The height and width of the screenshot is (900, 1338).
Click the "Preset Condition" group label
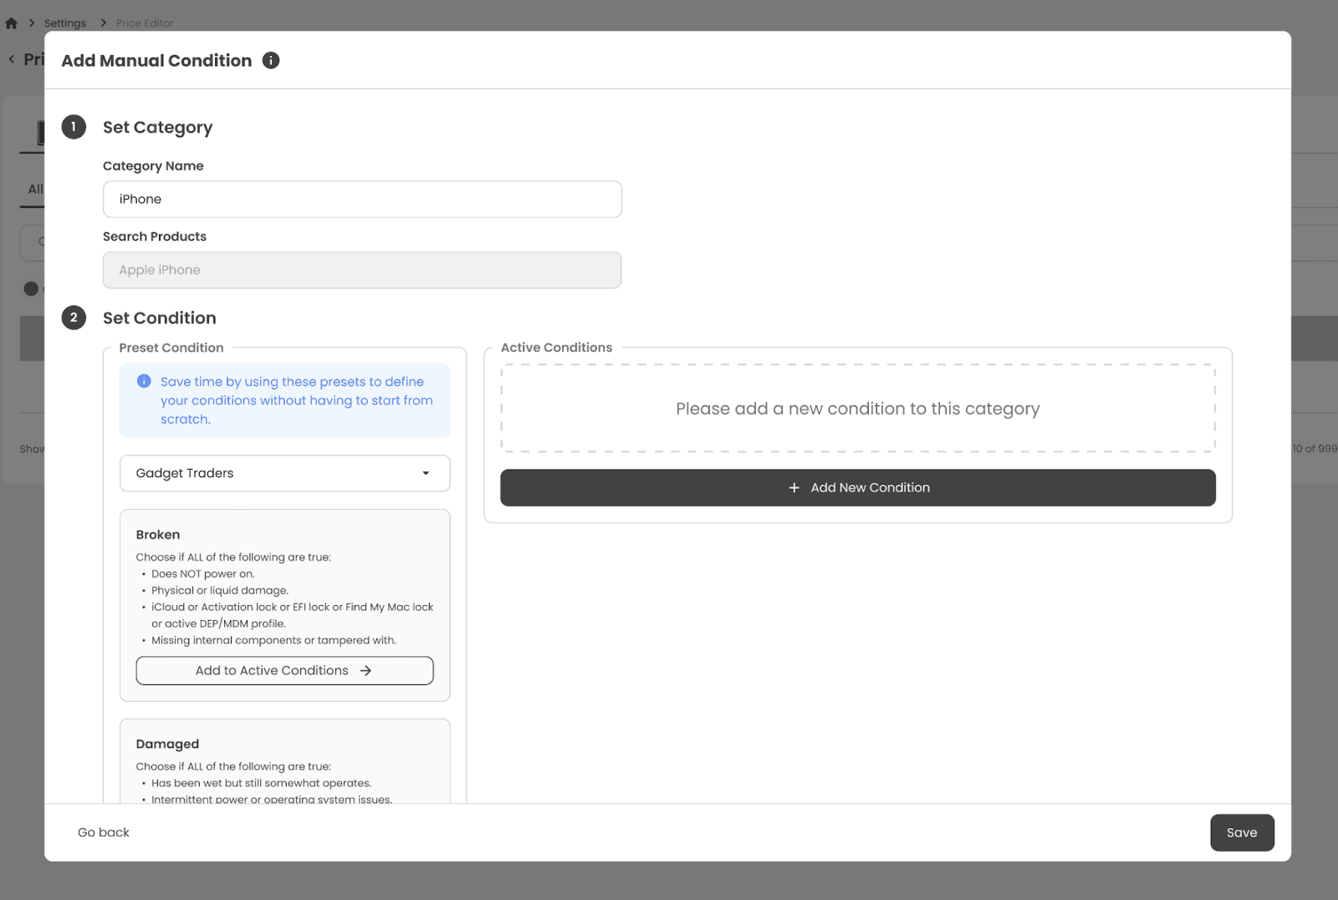[x=171, y=348]
